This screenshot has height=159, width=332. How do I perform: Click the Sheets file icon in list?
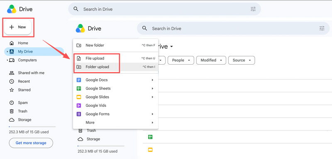pos(150,137)
